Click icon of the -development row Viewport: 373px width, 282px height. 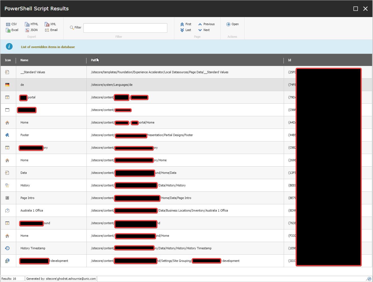[x=7, y=261]
